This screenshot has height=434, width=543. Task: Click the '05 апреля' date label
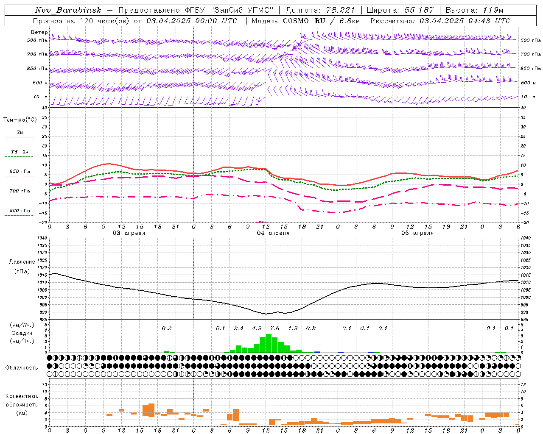(x=417, y=233)
